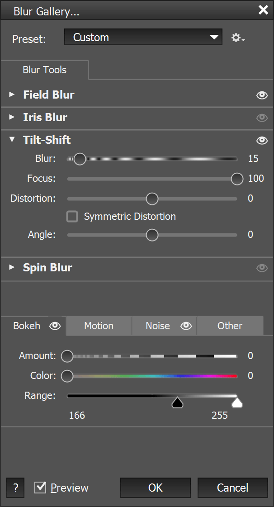Toggle the Noise tab eye icon
This screenshot has height=507, width=274.
(x=186, y=326)
